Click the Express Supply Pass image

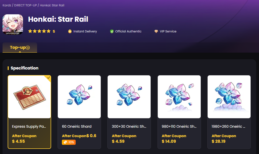pyautogui.click(x=29, y=97)
